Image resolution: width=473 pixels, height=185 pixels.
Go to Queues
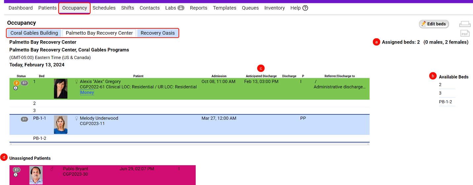coord(250,8)
